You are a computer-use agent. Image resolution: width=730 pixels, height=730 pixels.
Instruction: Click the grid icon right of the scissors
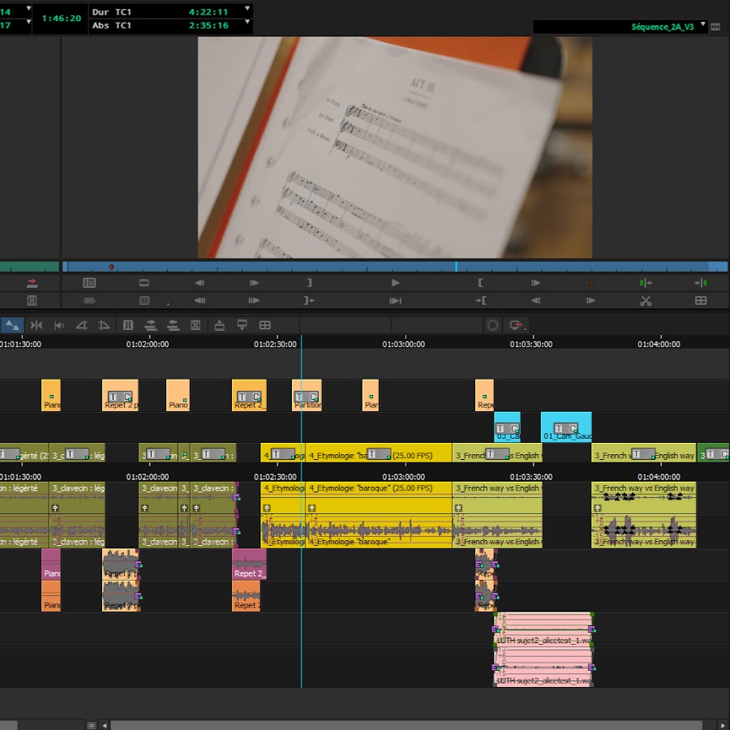coord(701,301)
